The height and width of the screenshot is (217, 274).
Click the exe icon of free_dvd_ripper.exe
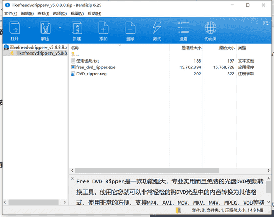point(73,67)
